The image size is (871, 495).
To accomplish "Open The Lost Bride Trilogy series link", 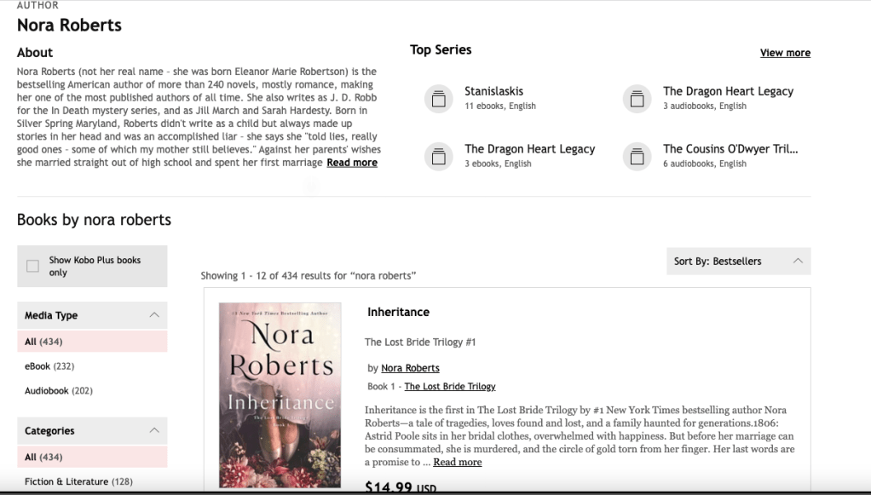I will point(449,387).
